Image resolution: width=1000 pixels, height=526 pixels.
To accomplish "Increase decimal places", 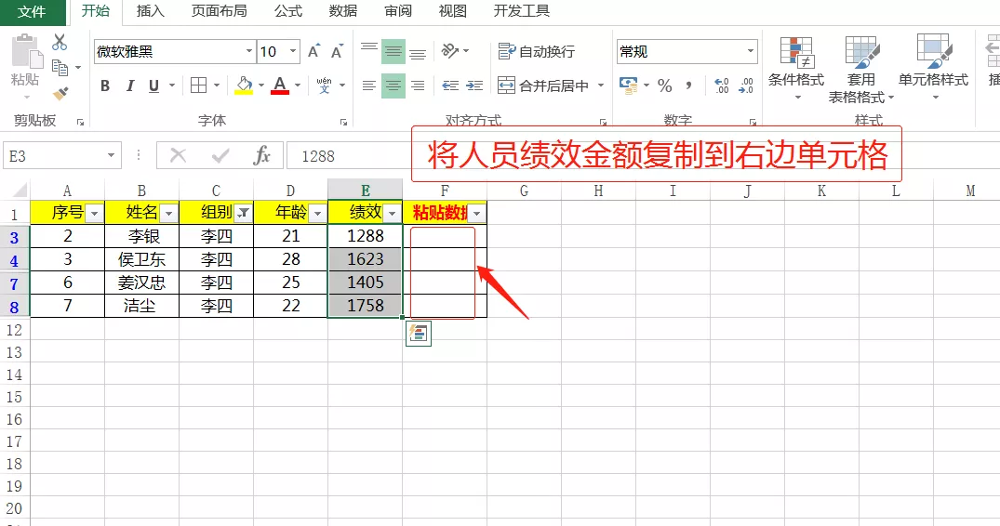I will point(721,85).
